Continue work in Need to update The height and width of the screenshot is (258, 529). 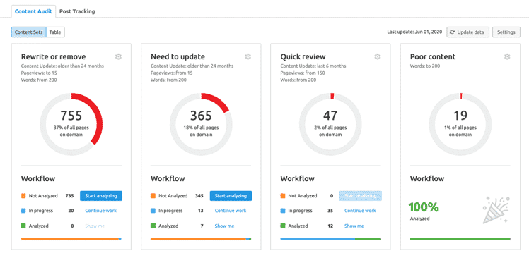pyautogui.click(x=231, y=211)
